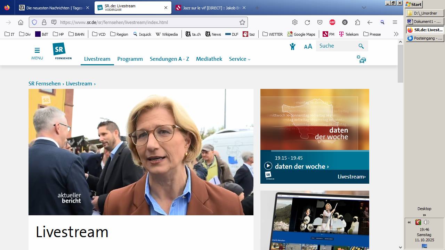The height and width of the screenshot is (250, 445).
Task: Bookmark page with the star icon
Action: [x=242, y=22]
